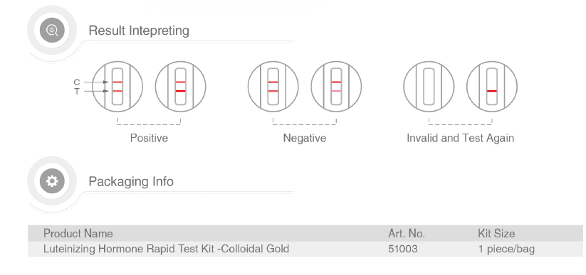
Task: Click the magnifier icon beside Result Intepreting
Action: click(x=52, y=31)
